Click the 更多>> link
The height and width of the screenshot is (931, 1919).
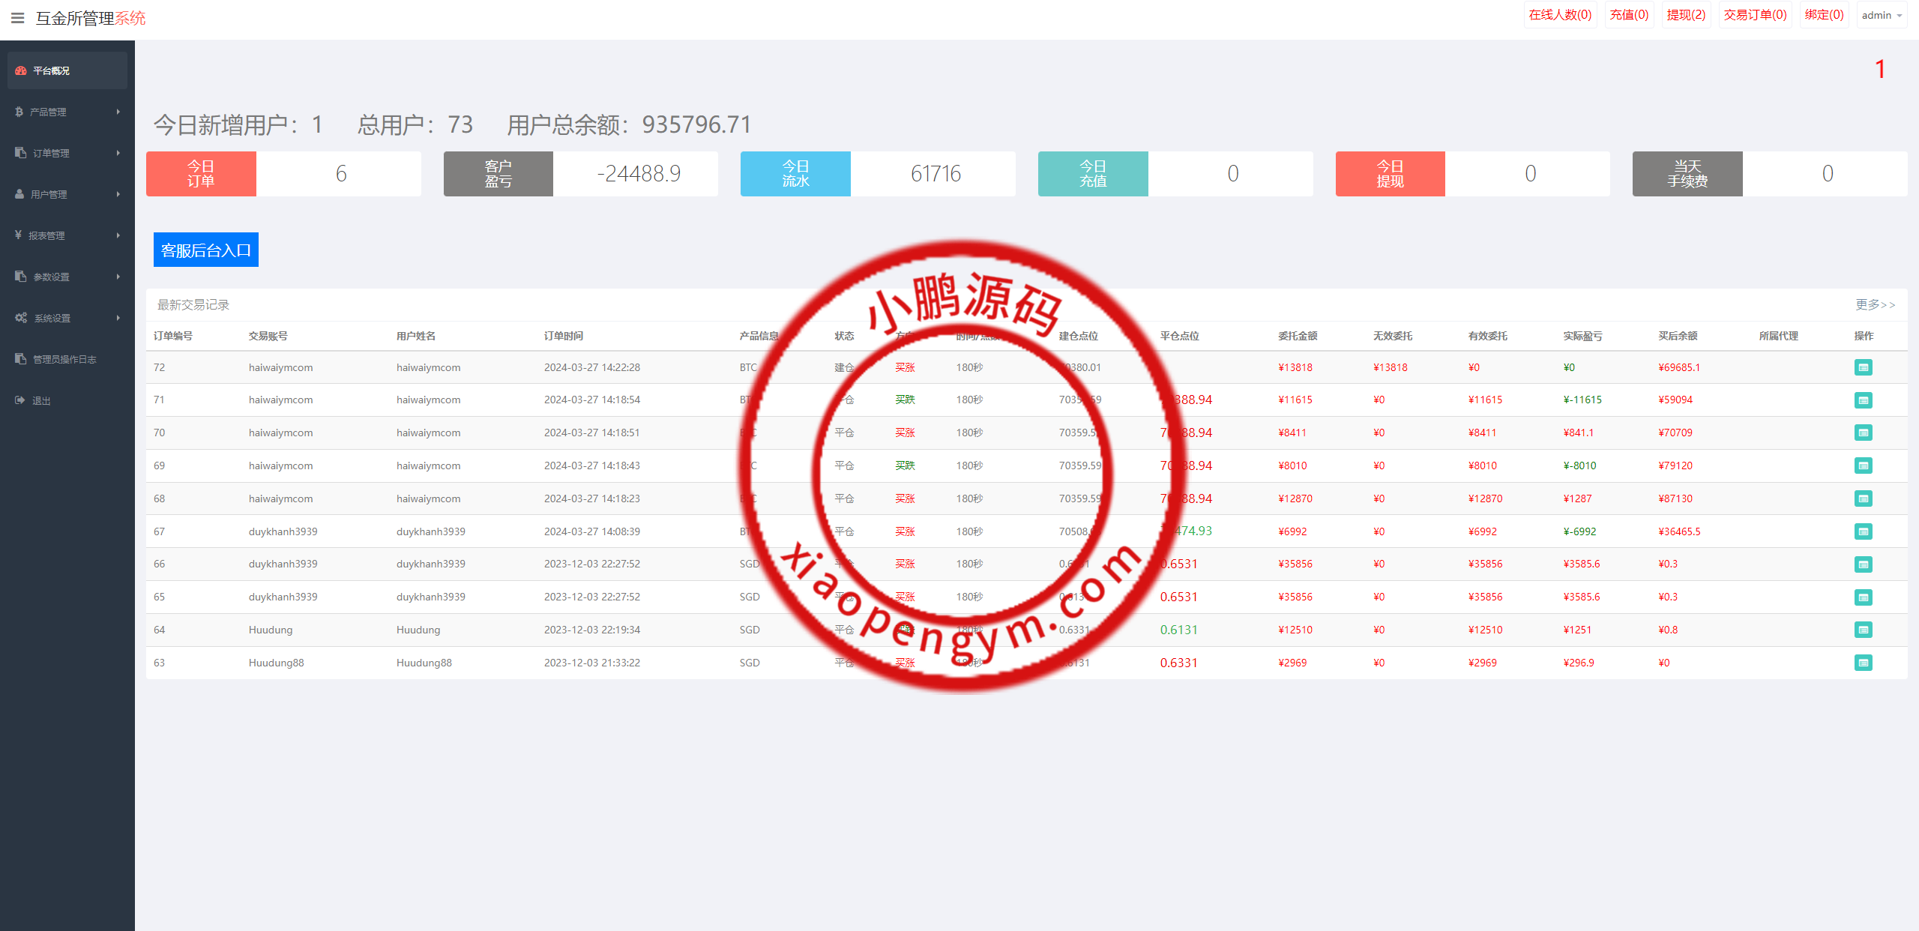point(1875,304)
